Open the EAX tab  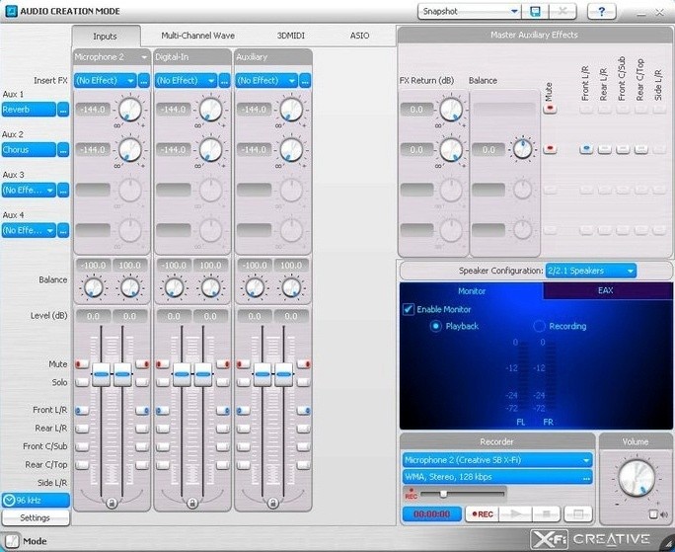[605, 291]
